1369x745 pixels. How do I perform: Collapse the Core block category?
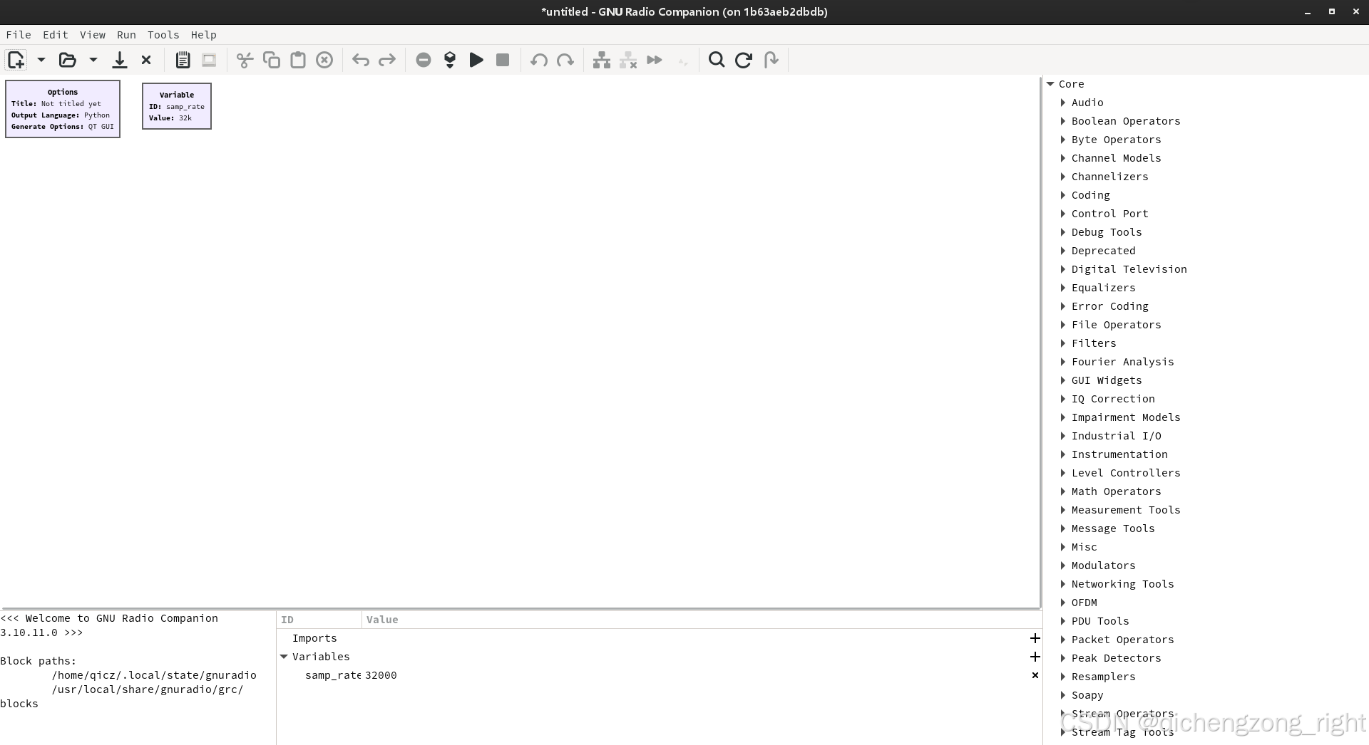pyautogui.click(x=1050, y=84)
